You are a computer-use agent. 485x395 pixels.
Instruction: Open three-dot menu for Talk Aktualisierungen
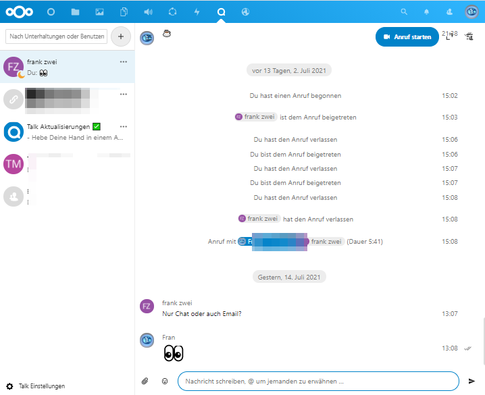coord(123,126)
